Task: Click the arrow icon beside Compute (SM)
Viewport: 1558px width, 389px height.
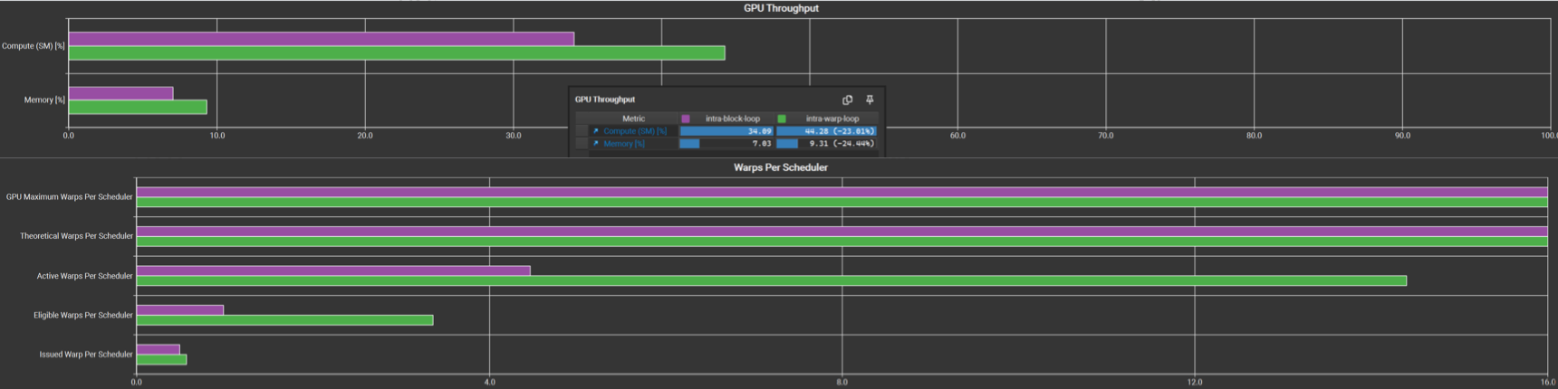Action: point(596,131)
